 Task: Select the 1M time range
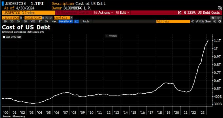tap(19, 21)
